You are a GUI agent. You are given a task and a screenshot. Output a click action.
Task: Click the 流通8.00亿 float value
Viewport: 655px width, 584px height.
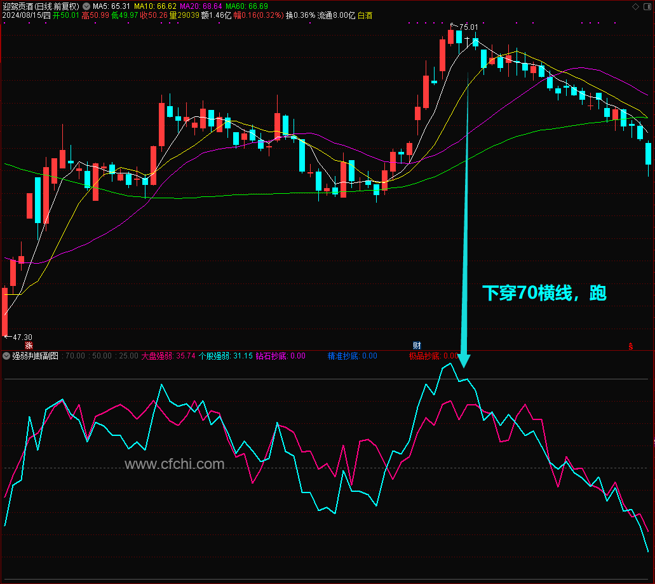point(336,15)
